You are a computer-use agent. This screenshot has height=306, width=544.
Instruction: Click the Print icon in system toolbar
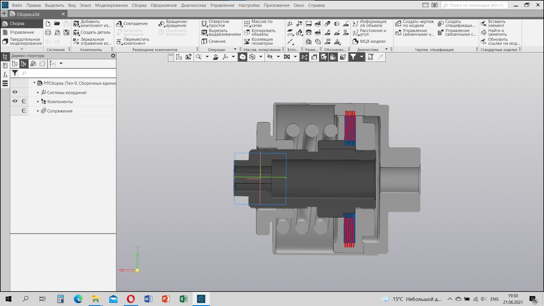48,33
